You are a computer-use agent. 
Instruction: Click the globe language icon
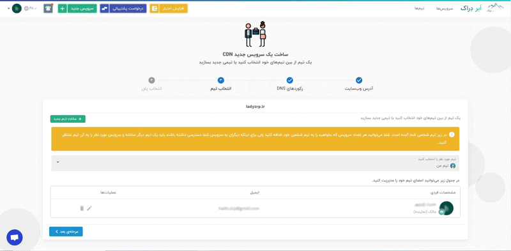[x=26, y=8]
